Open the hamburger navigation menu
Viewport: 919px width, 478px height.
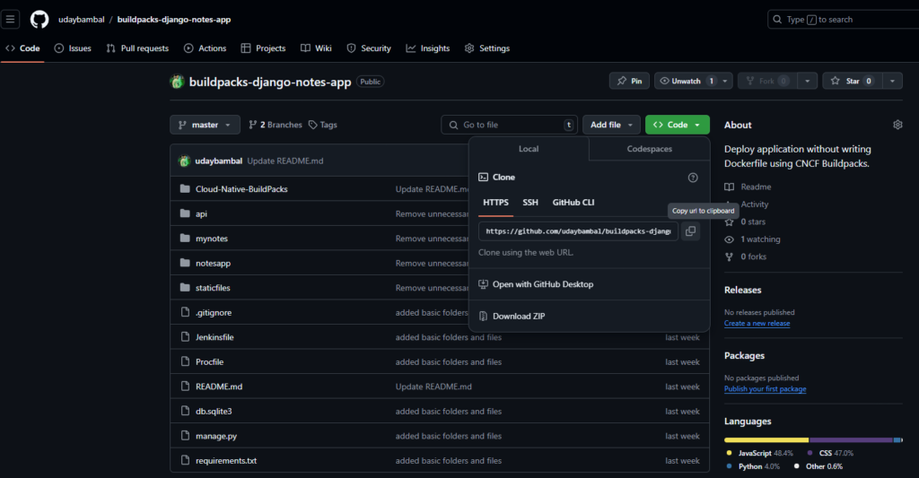click(10, 20)
